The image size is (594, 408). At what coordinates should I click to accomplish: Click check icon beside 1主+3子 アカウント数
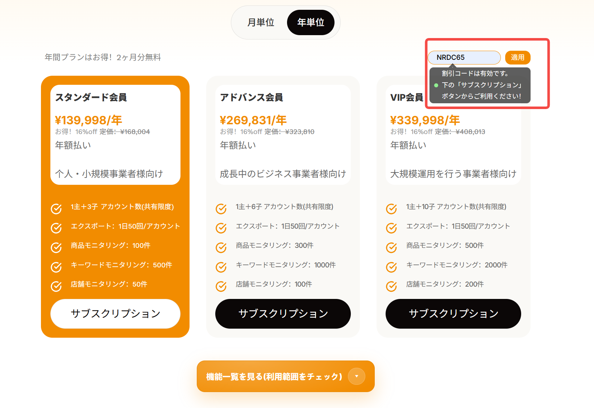tap(56, 208)
